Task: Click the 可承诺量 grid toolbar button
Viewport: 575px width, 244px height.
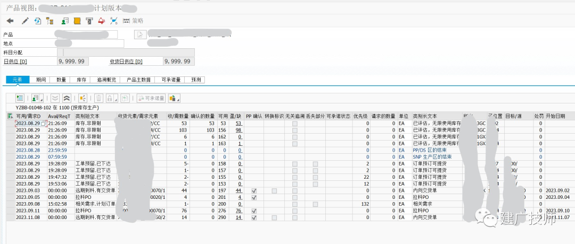Action: pos(151,98)
